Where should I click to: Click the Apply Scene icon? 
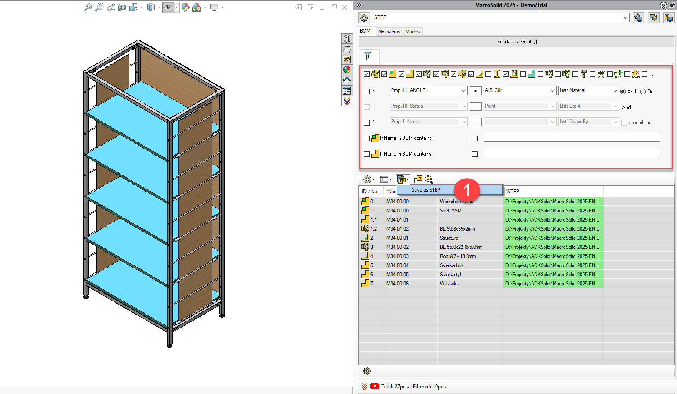pyautogui.click(x=197, y=7)
